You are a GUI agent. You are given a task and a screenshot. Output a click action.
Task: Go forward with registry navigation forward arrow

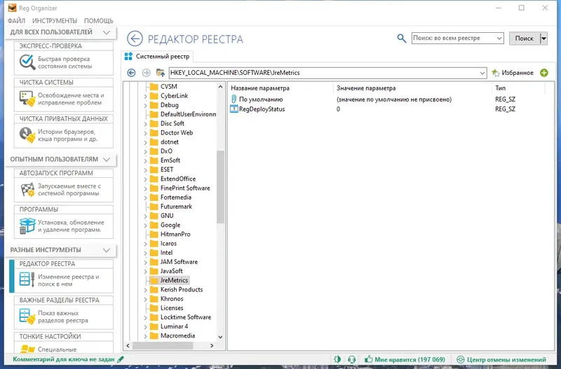[x=146, y=73]
